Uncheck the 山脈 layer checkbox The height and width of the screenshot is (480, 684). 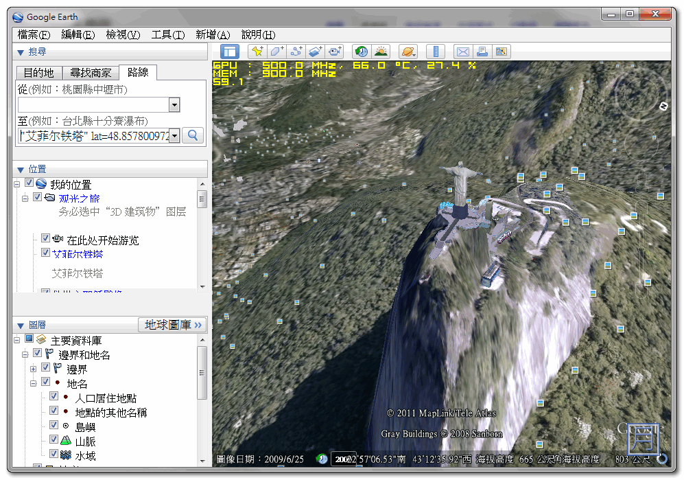54,440
